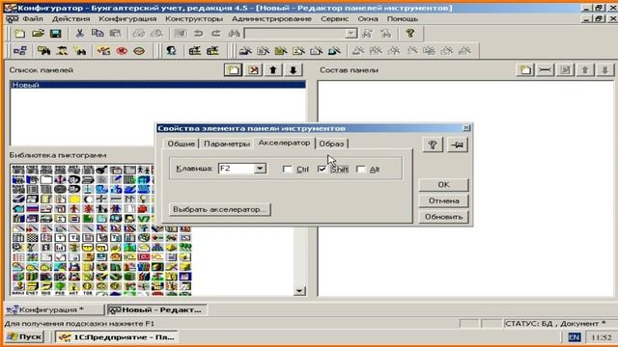Open the Клавиша key dropdown
618x347 pixels.
coord(260,169)
